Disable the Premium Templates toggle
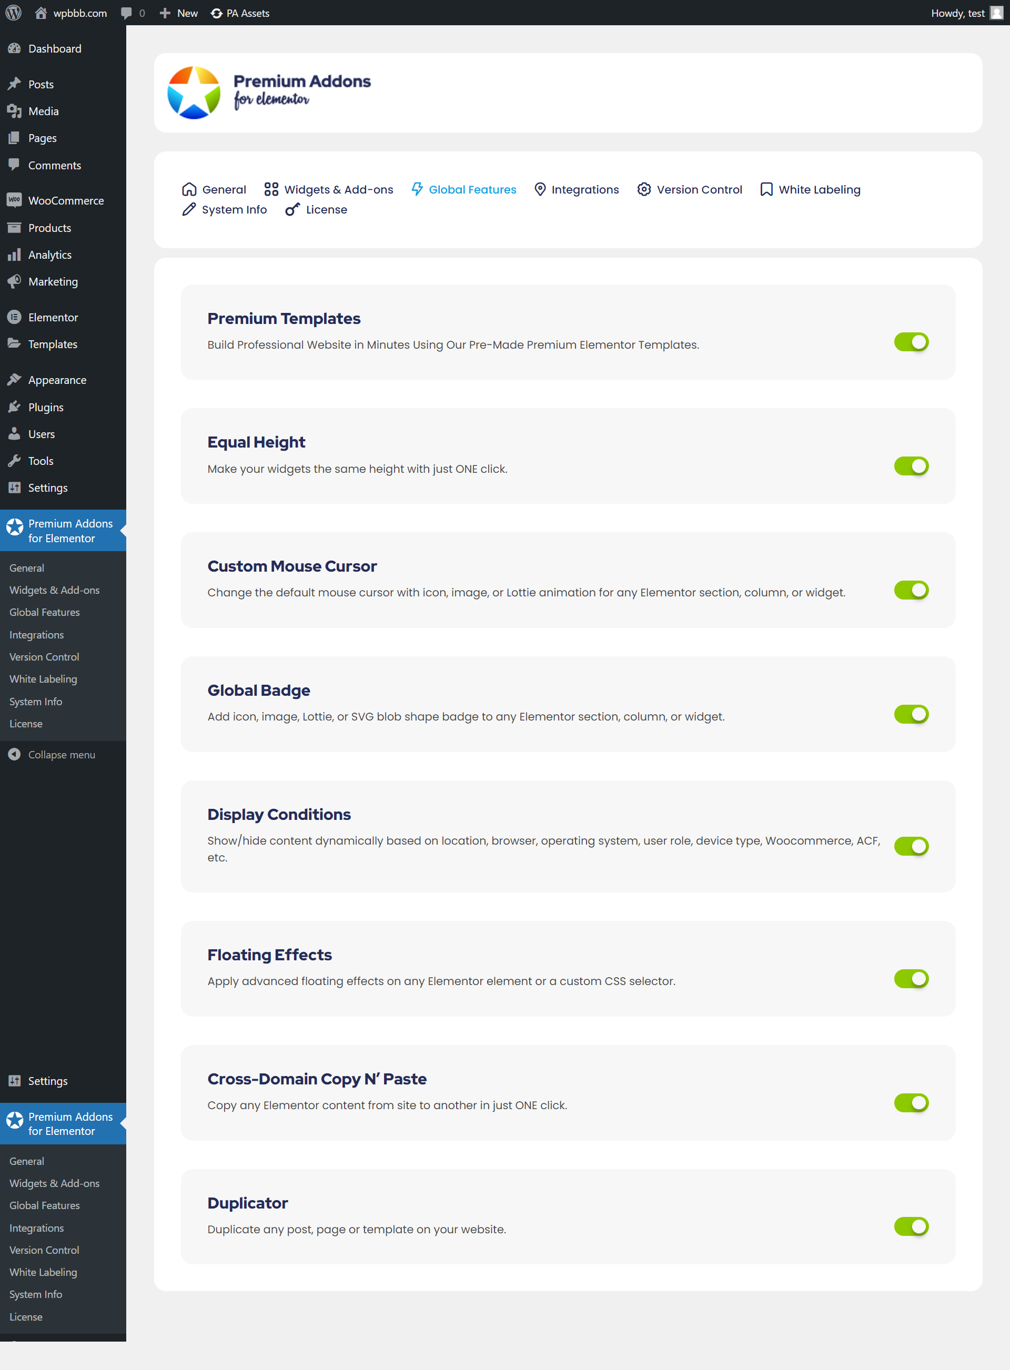This screenshot has width=1010, height=1370. click(x=911, y=342)
